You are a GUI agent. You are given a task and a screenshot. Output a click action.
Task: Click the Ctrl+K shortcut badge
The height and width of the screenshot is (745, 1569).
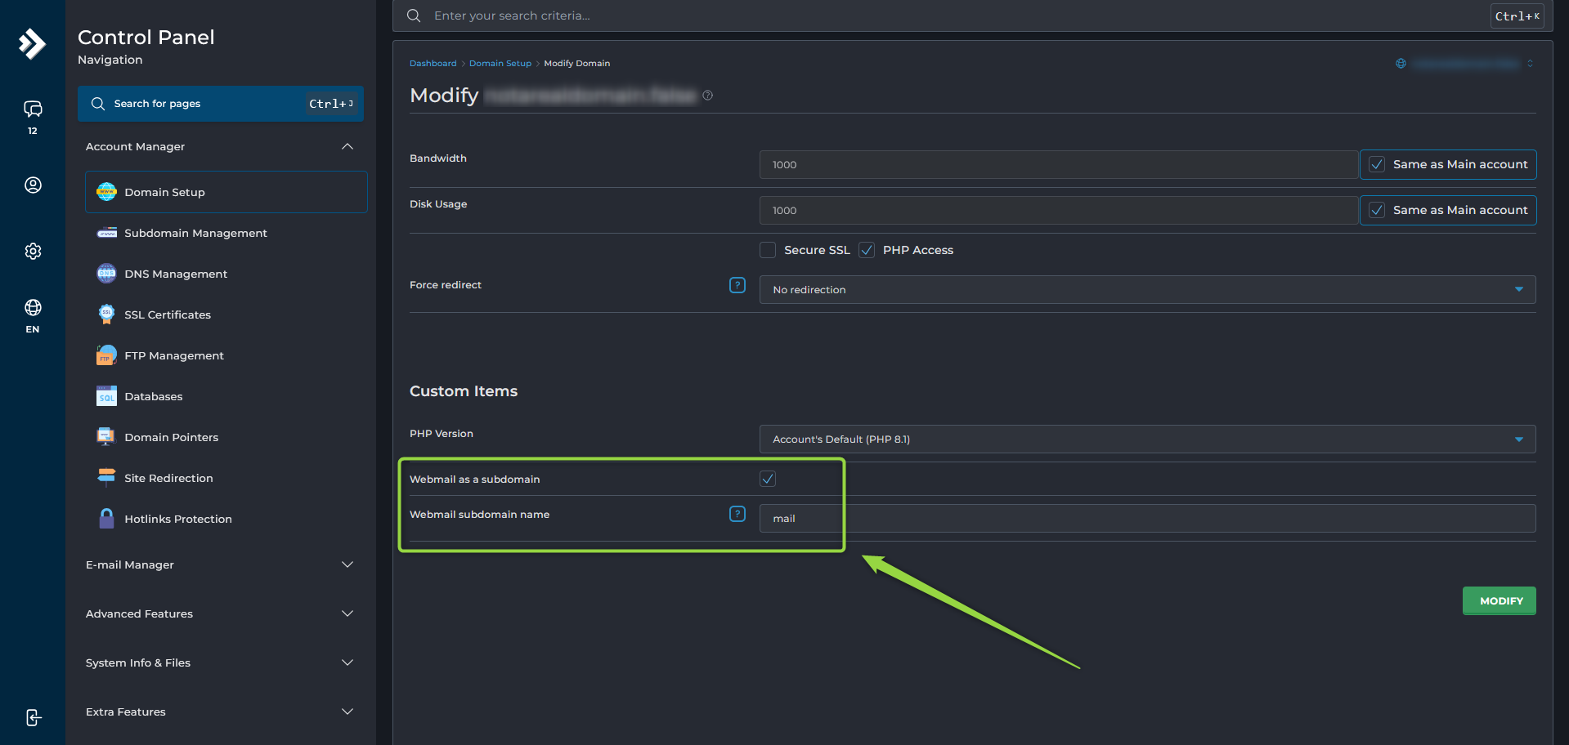tap(1517, 16)
